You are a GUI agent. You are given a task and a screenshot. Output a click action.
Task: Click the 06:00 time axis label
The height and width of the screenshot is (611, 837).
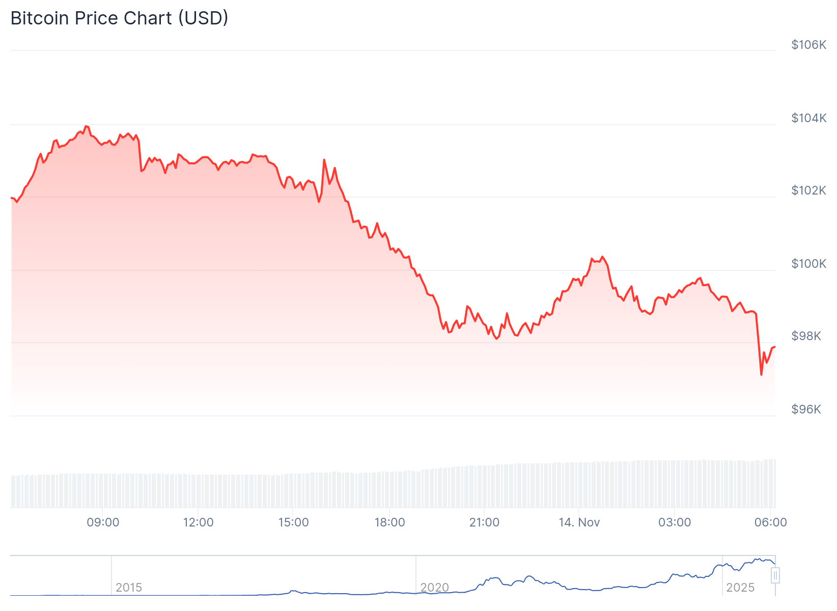(770, 522)
